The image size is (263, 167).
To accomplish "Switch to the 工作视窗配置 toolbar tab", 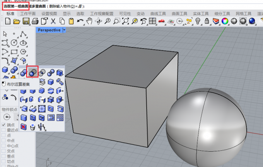I will click(x=102, y=13).
